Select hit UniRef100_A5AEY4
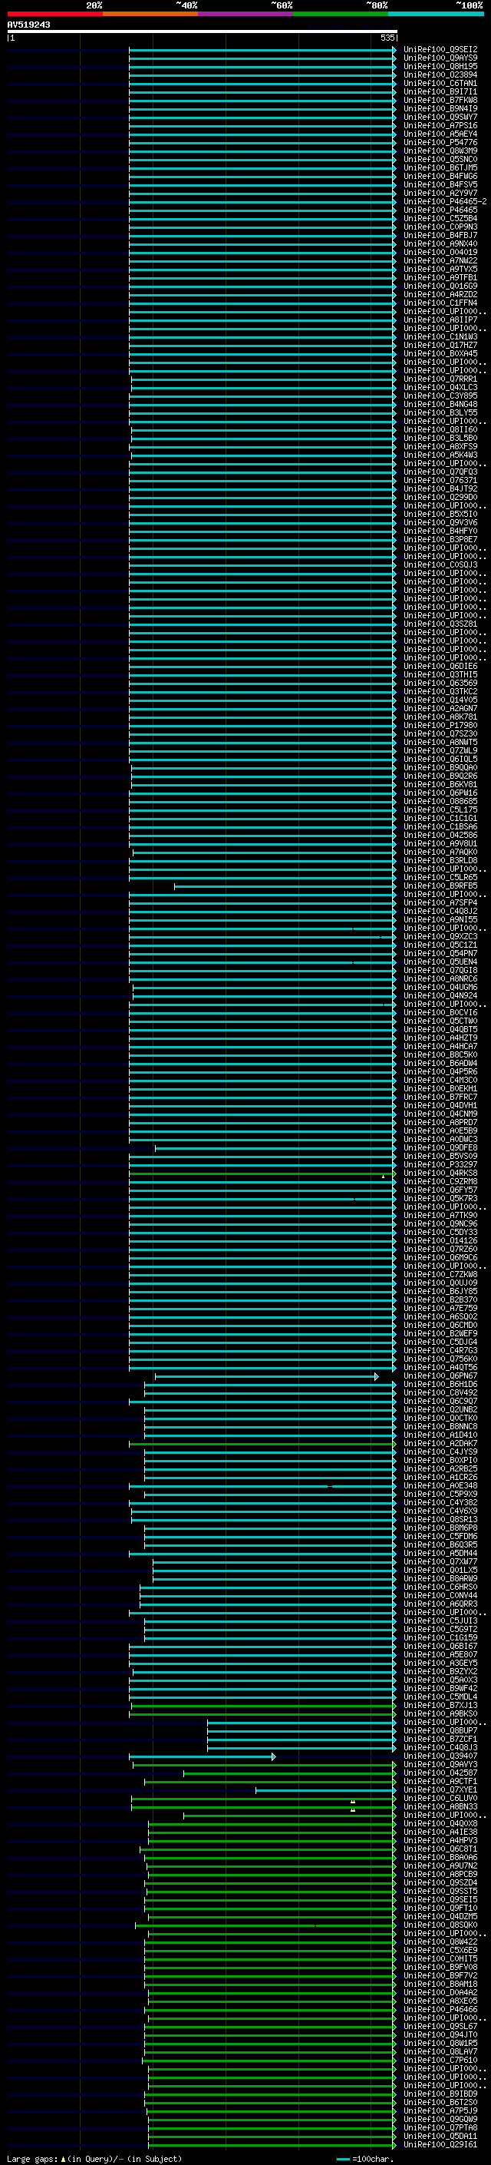Screen dimensions: 491x2165 [x=440, y=134]
